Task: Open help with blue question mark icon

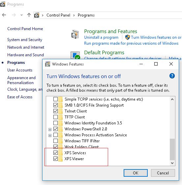Action: 172,76
